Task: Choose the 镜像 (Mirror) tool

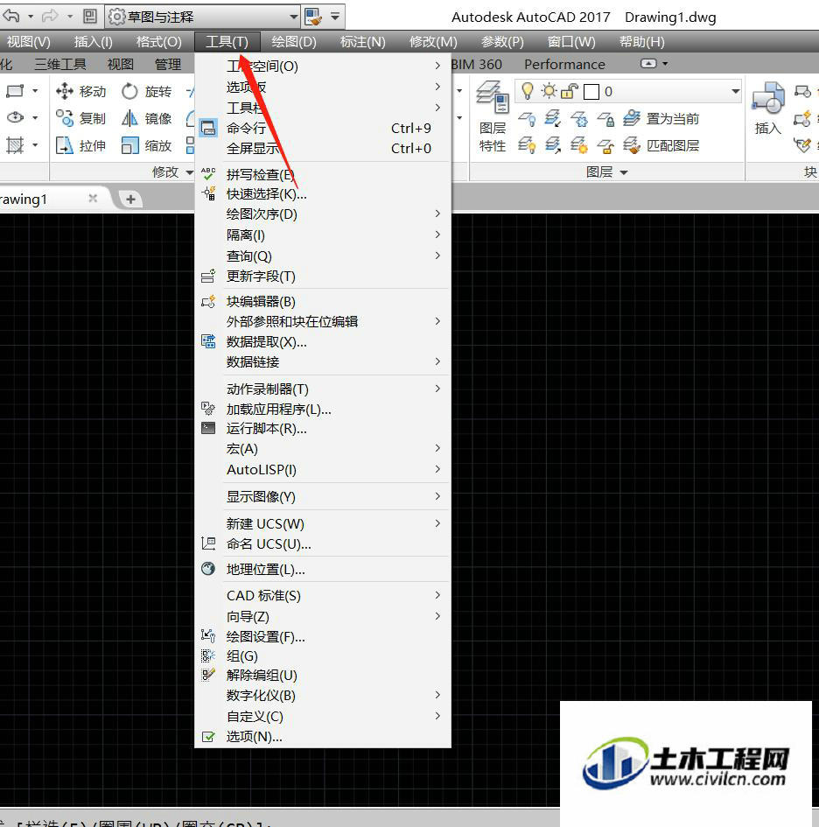Action: (147, 118)
